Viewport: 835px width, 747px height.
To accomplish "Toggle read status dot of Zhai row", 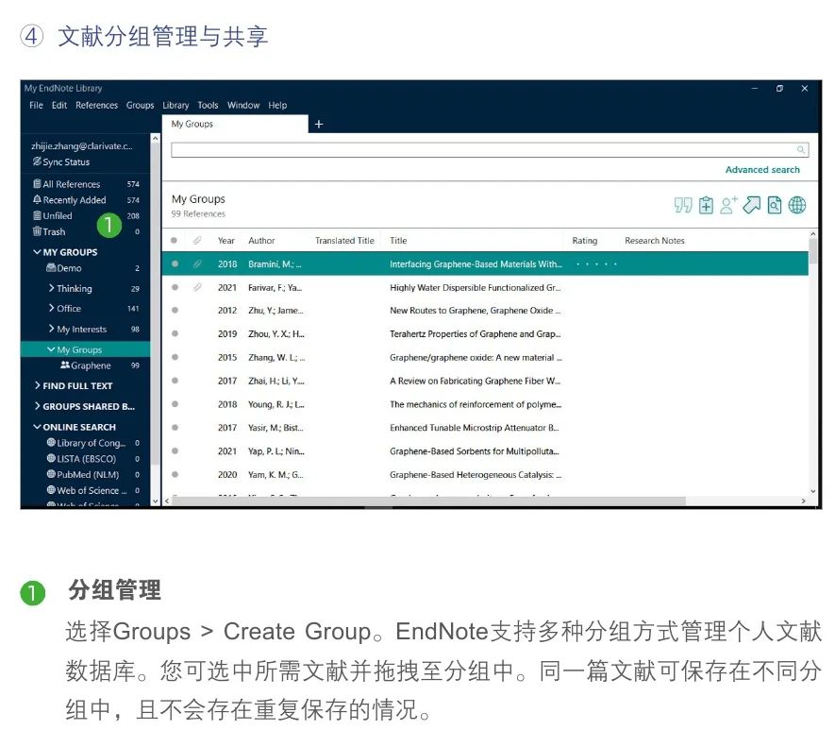I will click(175, 381).
